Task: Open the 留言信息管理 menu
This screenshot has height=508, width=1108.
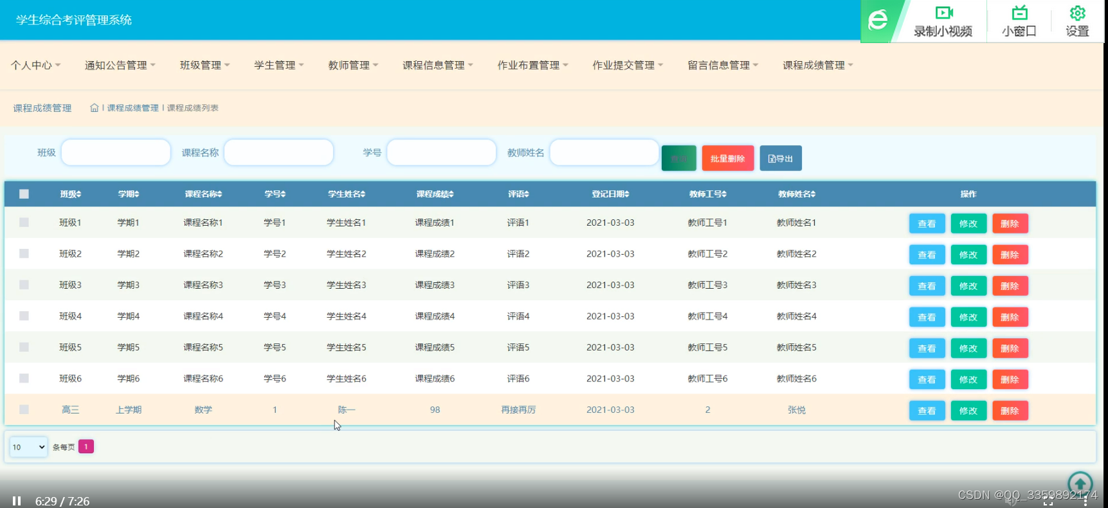Action: (x=723, y=65)
